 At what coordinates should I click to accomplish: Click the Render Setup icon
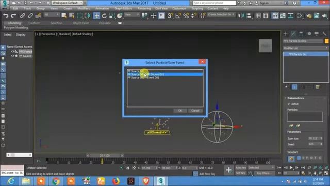[309, 16]
